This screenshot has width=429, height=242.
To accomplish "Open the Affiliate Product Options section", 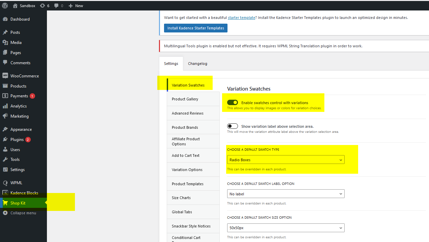I will pyautogui.click(x=193, y=141).
